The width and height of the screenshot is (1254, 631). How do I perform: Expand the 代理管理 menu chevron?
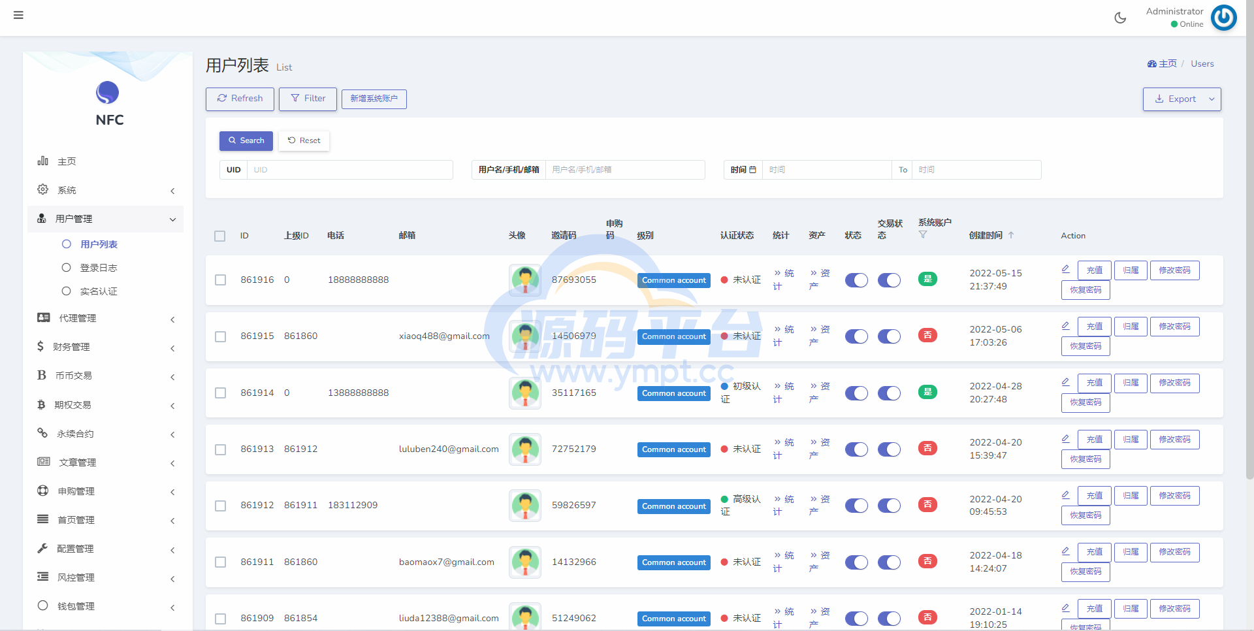(172, 319)
